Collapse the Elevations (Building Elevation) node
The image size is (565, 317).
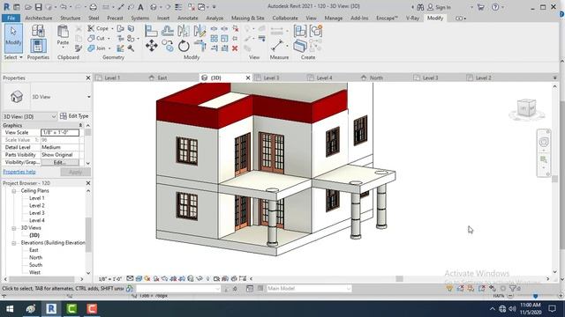coord(14,243)
